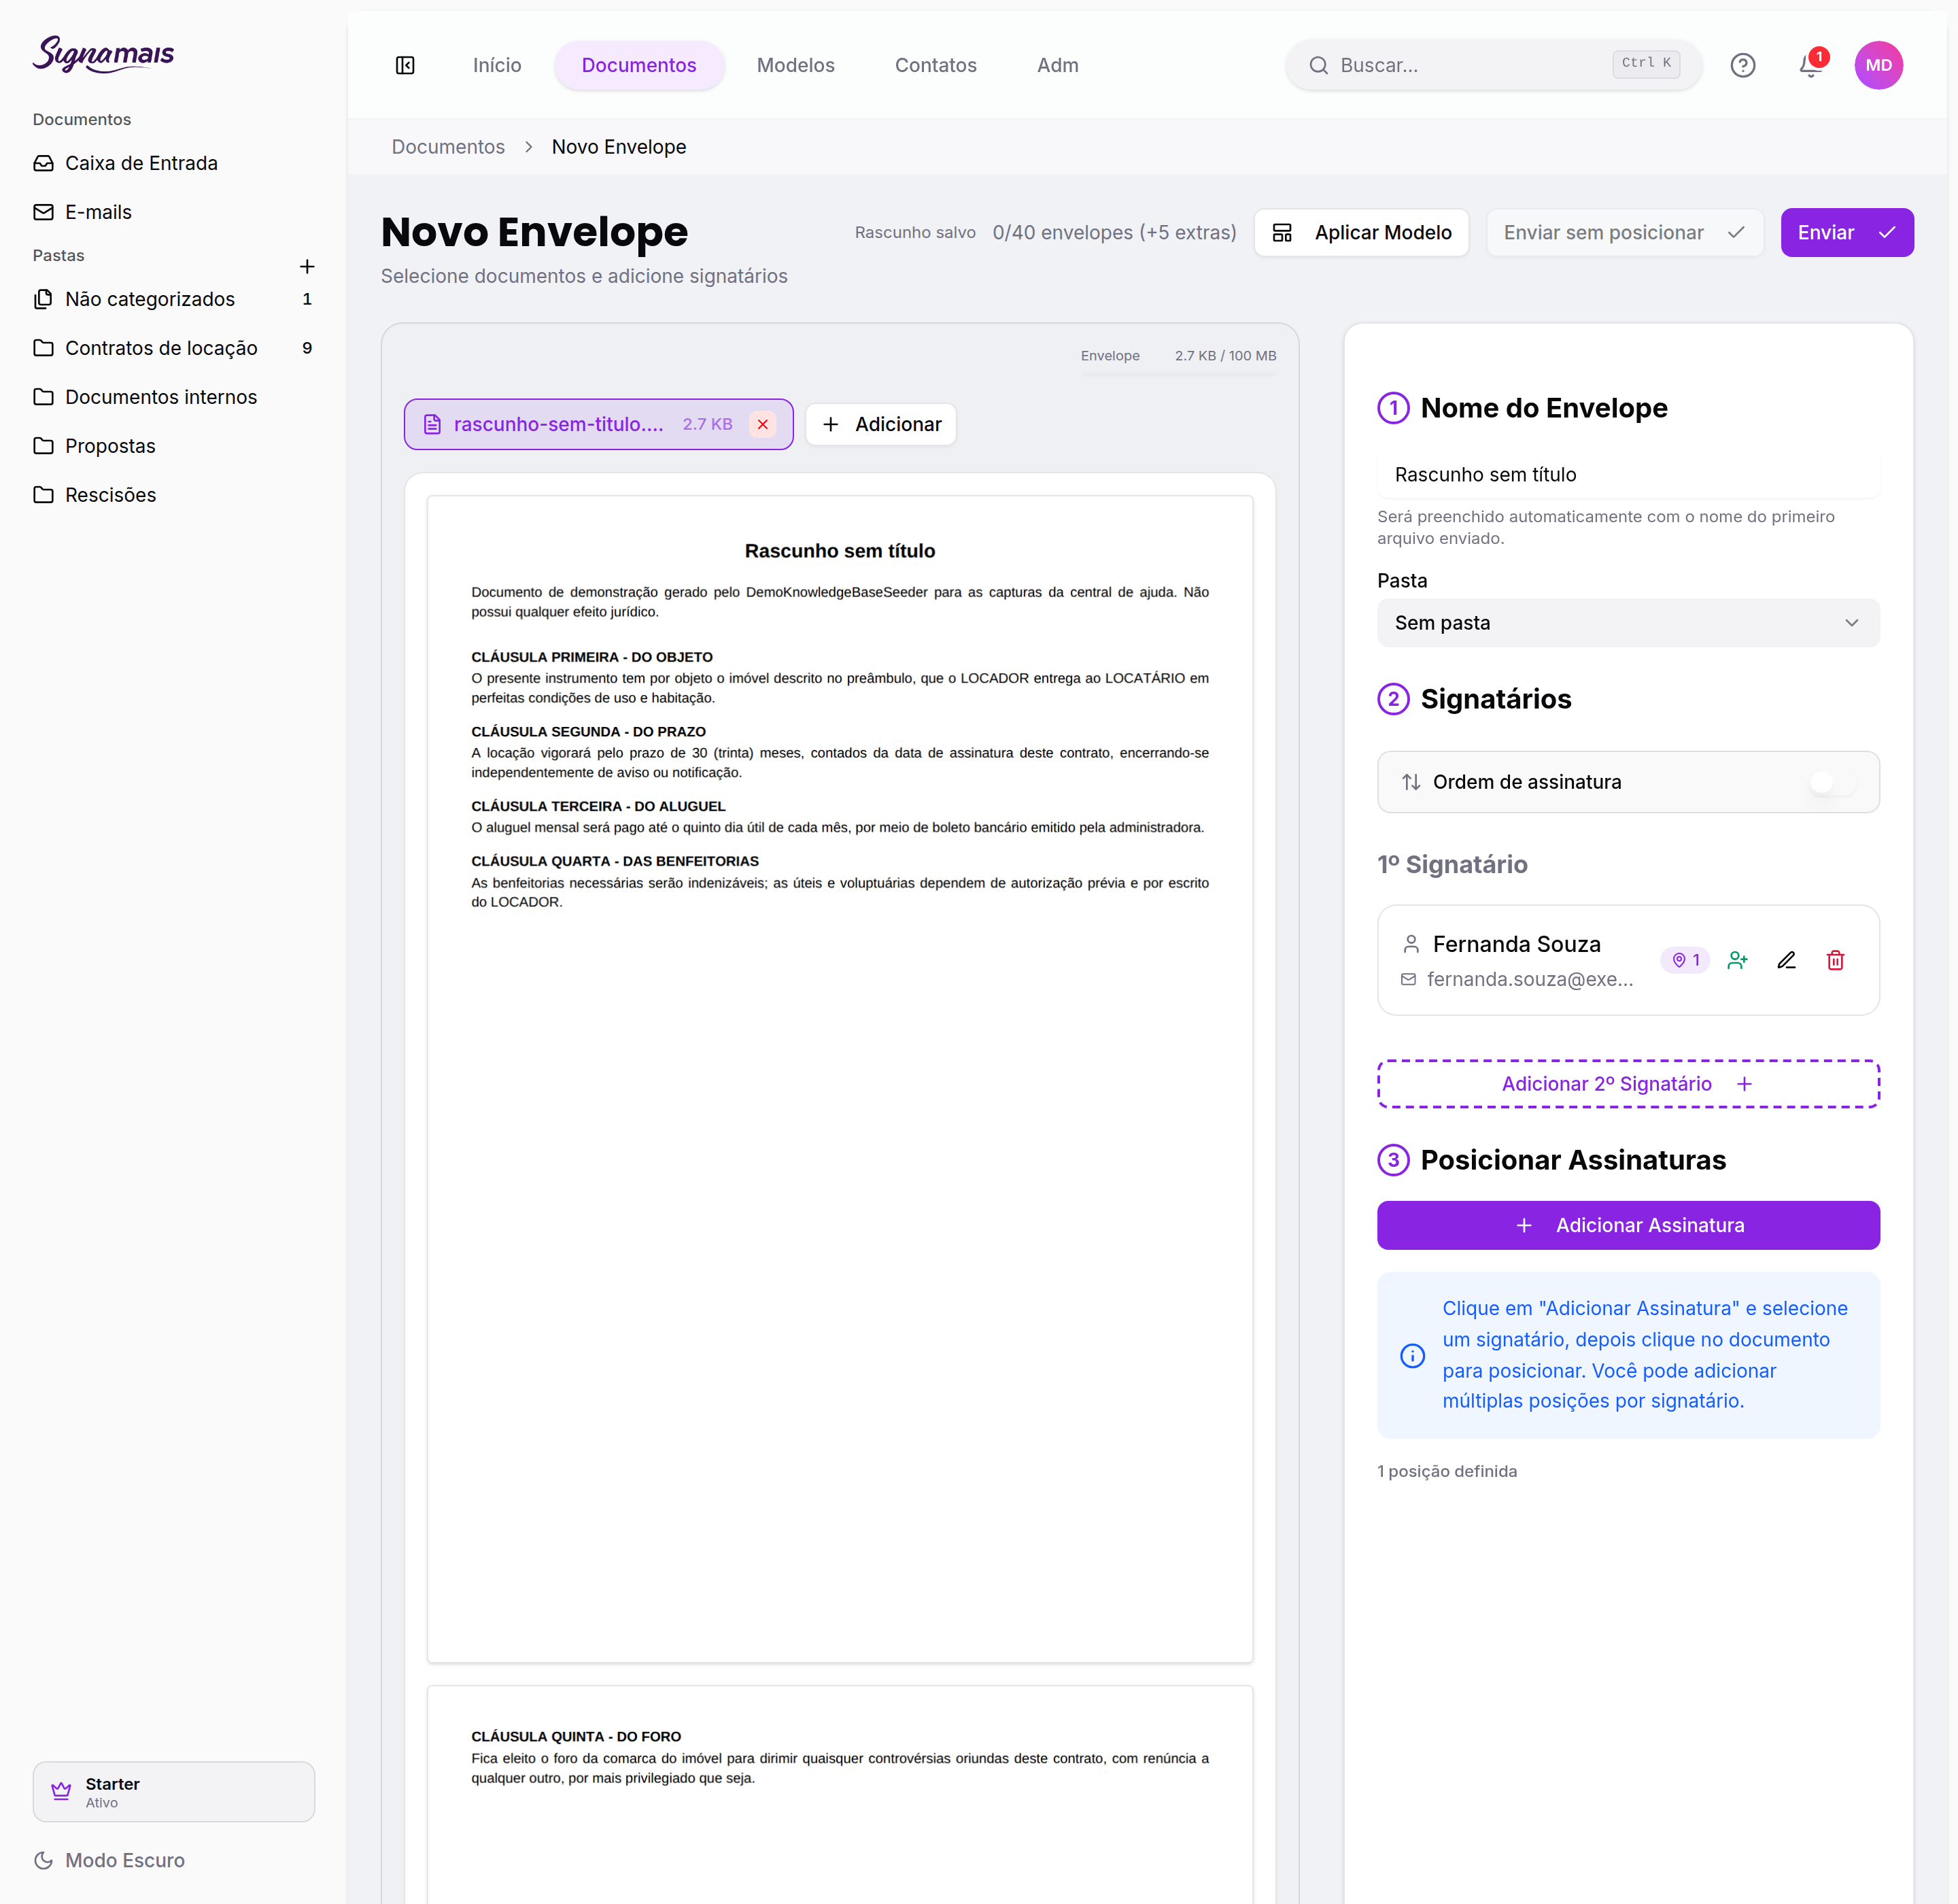Screen dimensions: 1958x1904
Task: Click the envelope storage progress bar
Action: click(1178, 373)
